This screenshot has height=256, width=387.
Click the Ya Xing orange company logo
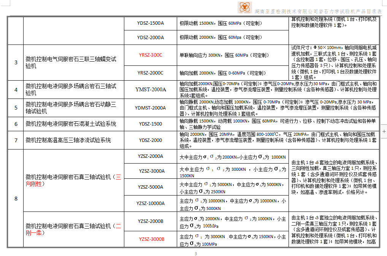coord(245,7)
